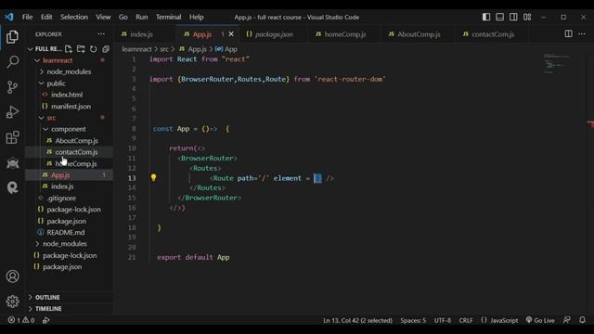Viewport: 594px width, 334px height.
Task: Expand the TIMELINE section
Action: point(48,309)
